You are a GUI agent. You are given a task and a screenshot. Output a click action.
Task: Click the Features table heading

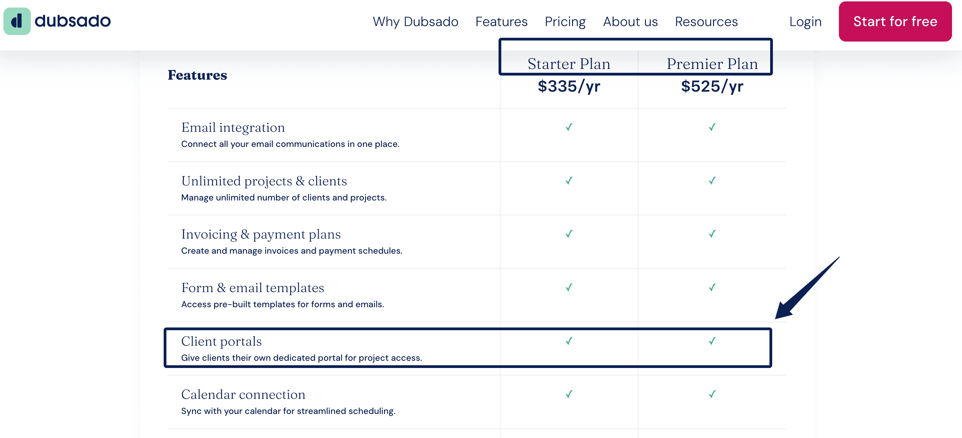pos(197,75)
